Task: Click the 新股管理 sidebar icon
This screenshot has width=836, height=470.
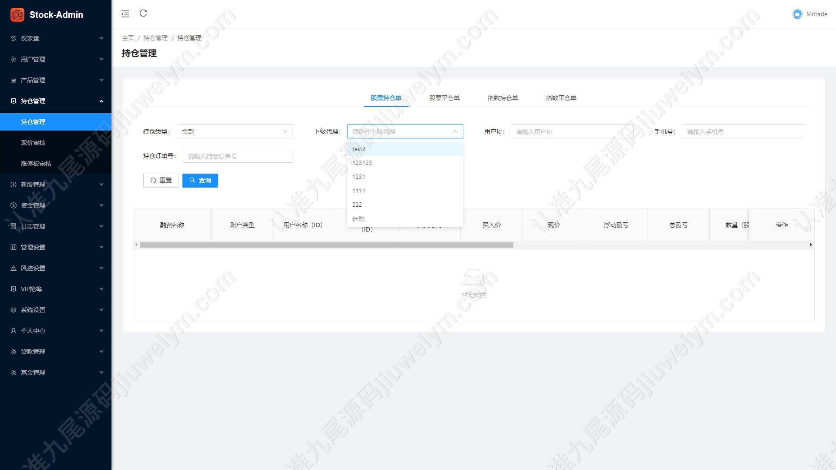Action: tap(13, 185)
